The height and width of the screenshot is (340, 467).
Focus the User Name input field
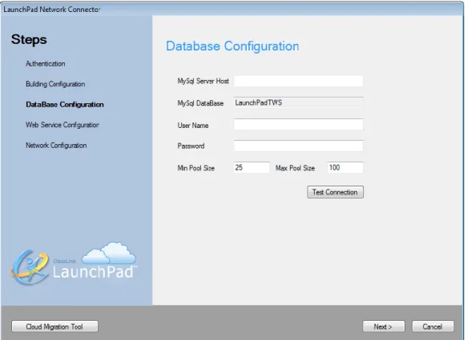coord(298,124)
